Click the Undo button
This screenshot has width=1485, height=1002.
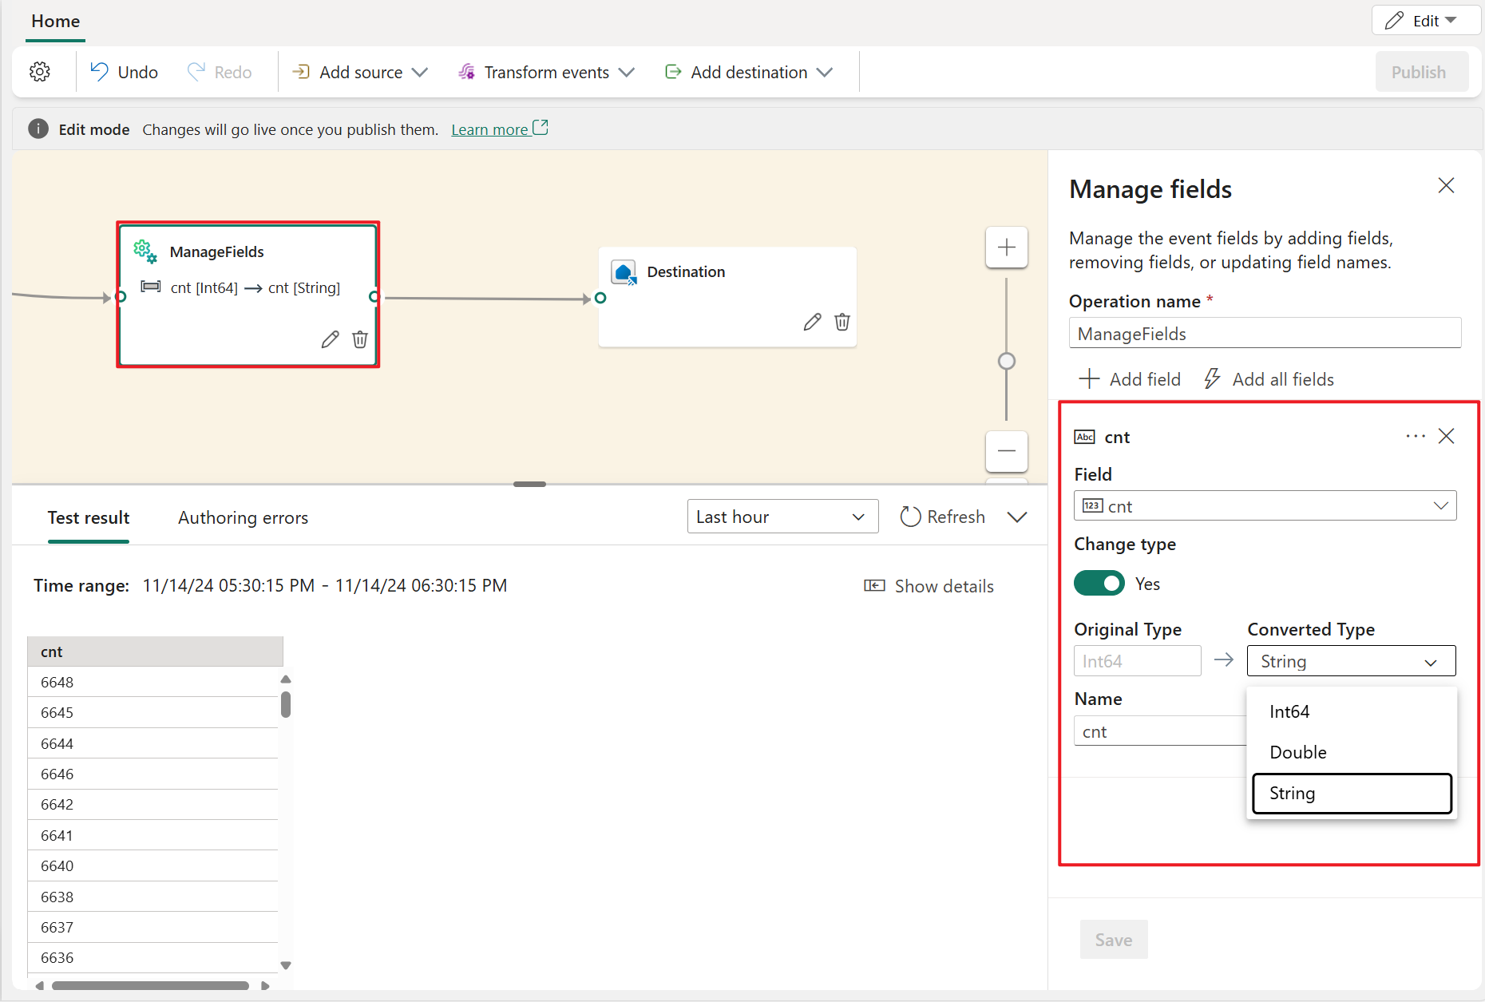(x=124, y=72)
